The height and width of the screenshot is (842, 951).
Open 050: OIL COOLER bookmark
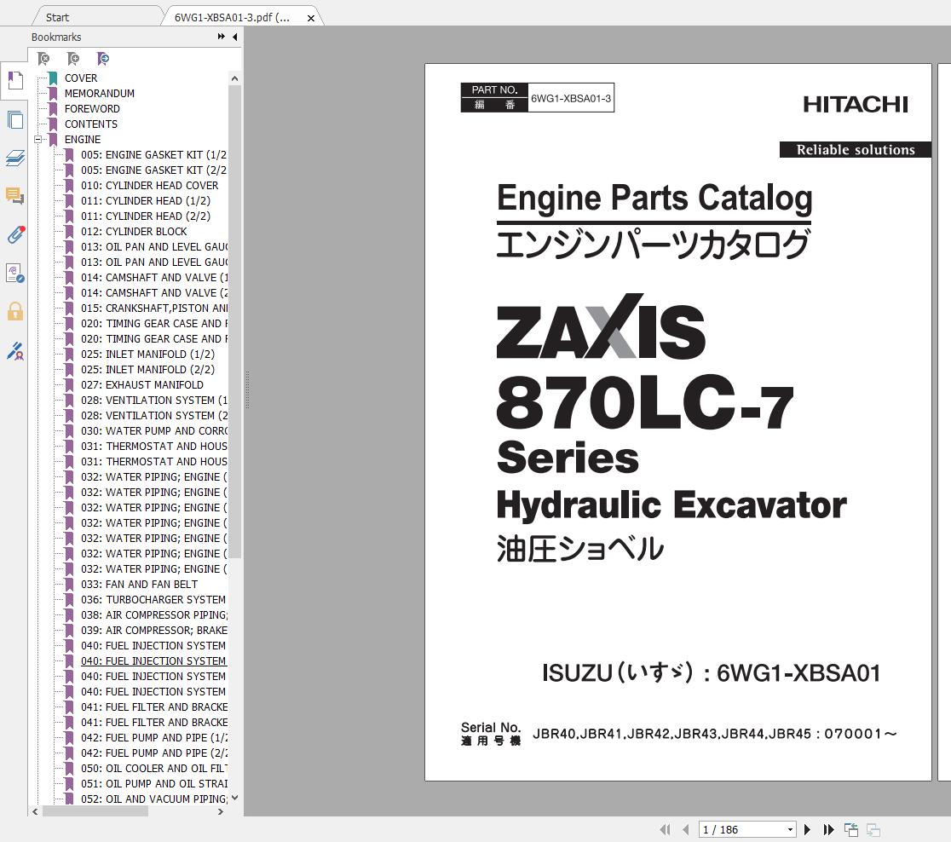(154, 769)
